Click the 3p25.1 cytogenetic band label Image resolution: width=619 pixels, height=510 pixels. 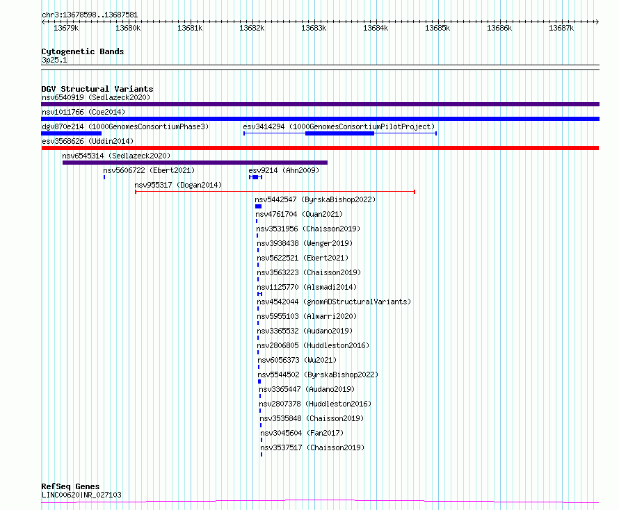click(54, 60)
